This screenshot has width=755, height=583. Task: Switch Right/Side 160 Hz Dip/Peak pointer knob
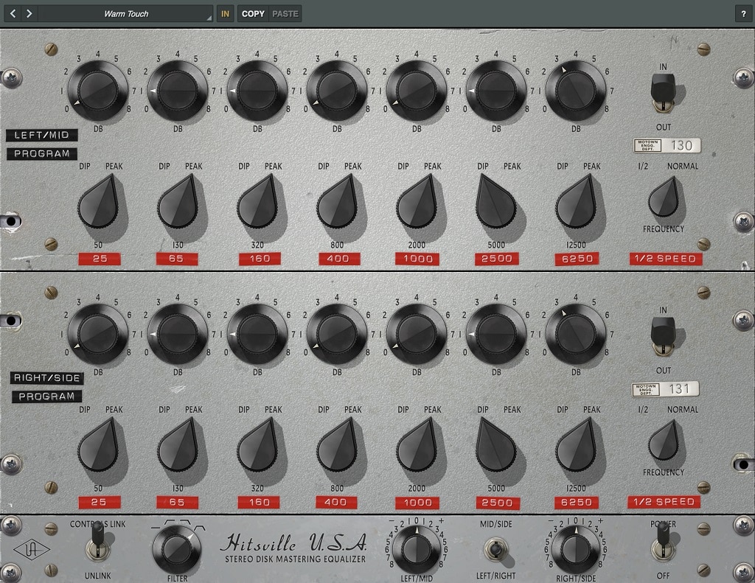click(x=258, y=445)
